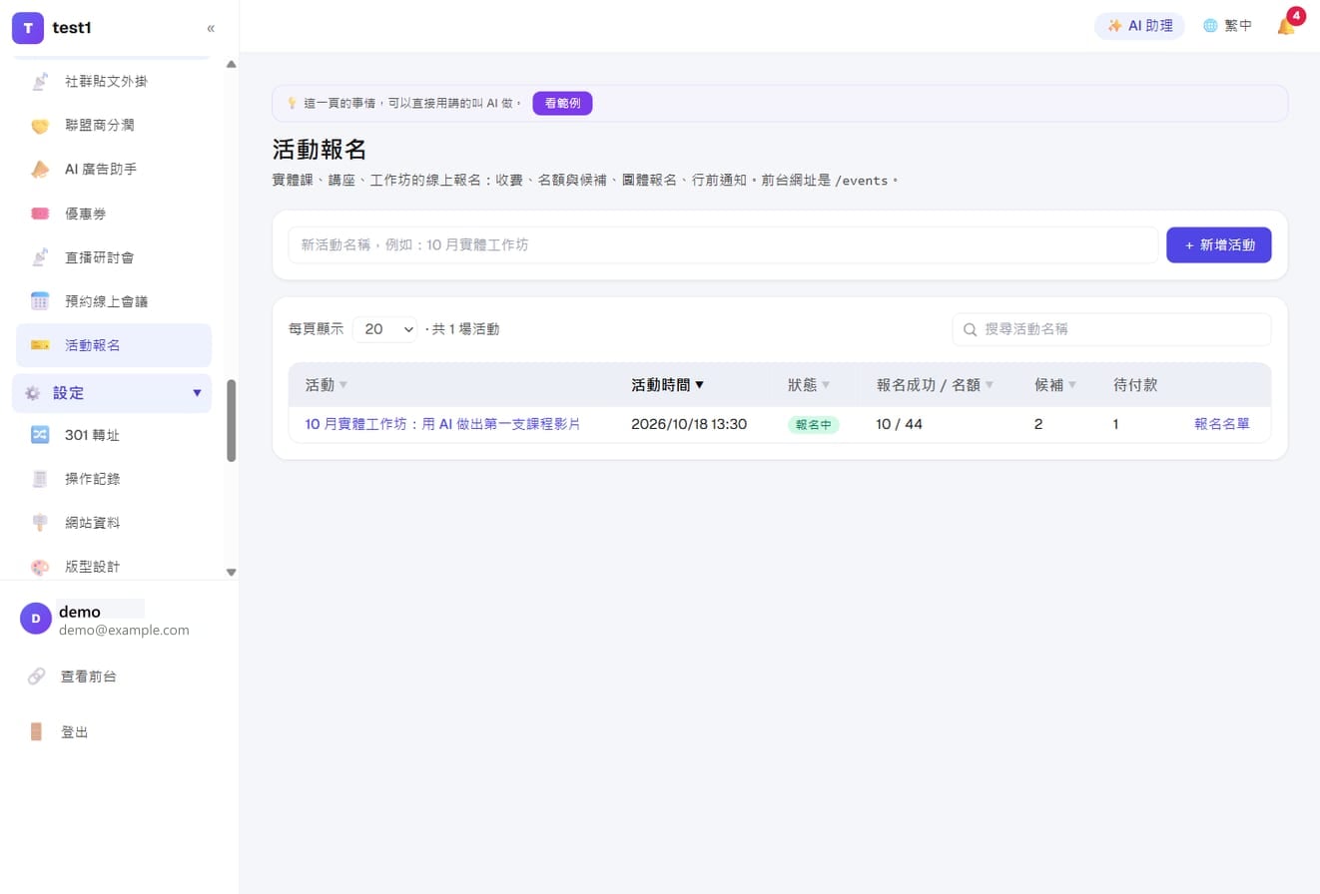Viewport: 1320px width, 894px height.
Task: Click the 聯盟商分潤 handshake icon
Action: pyautogui.click(x=40, y=125)
